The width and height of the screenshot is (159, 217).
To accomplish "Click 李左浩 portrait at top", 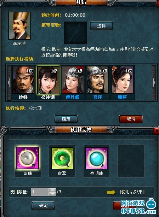I will pos(19,26).
